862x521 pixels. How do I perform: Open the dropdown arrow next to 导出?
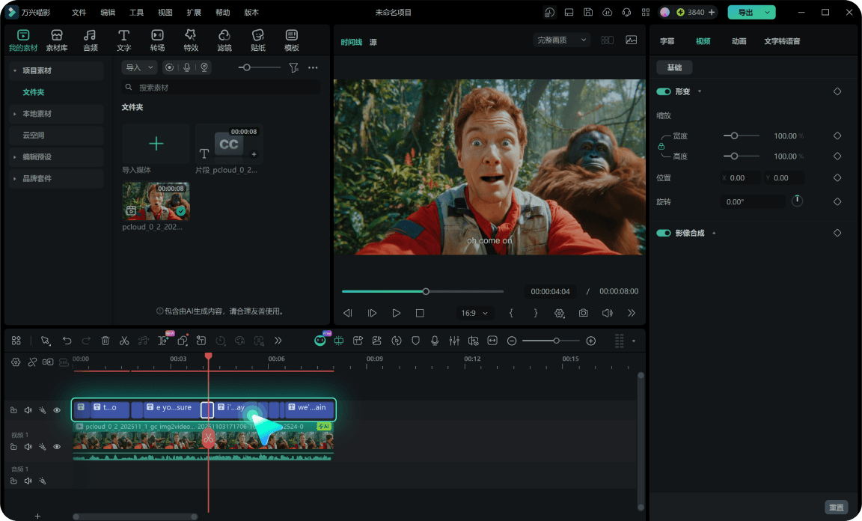(768, 12)
